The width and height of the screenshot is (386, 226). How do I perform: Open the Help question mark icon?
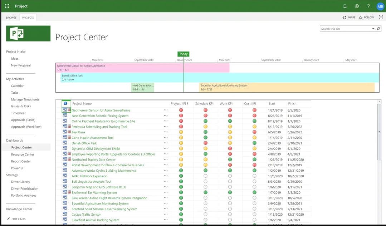point(368,6)
